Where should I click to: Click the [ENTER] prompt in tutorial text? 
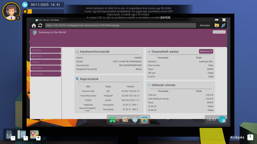(165, 18)
